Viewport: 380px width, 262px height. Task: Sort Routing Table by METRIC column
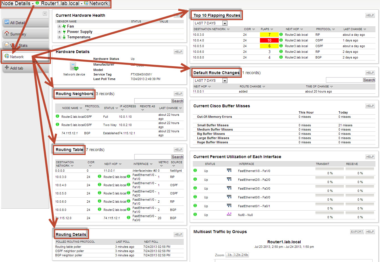pyautogui.click(x=164, y=164)
